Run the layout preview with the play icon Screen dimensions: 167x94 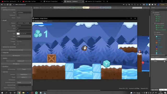coord(51,8)
